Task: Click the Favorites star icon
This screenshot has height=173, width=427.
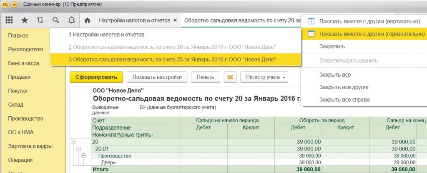Action: 25,20
